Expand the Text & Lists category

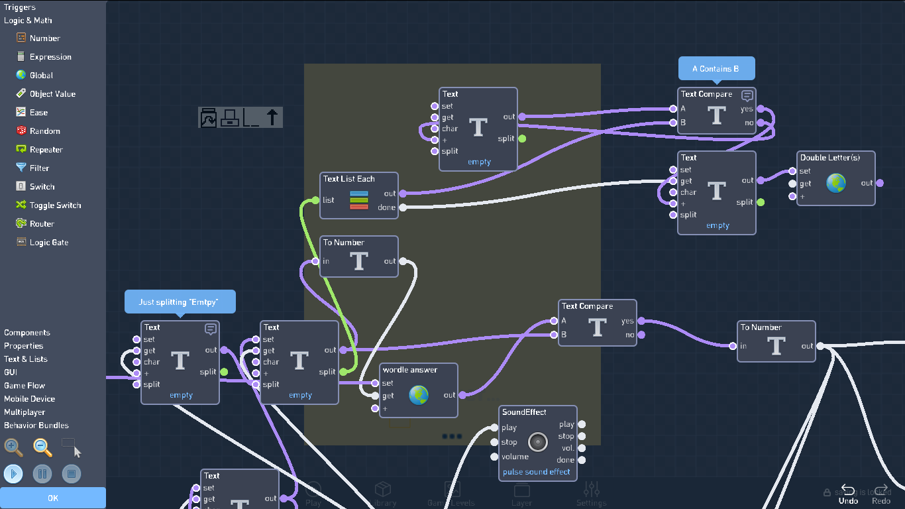(x=26, y=359)
